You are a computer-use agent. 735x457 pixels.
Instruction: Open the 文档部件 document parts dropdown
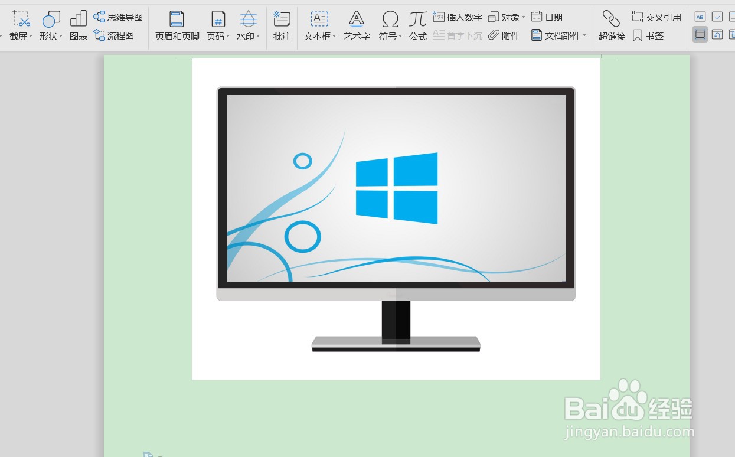tap(558, 35)
